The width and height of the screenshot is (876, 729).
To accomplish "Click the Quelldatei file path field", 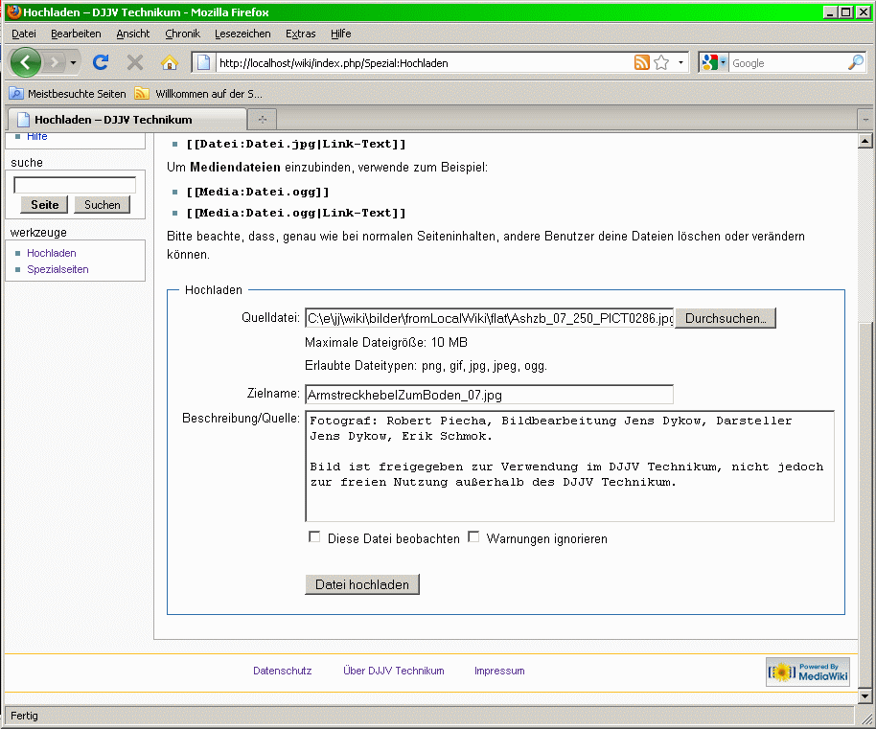I will pyautogui.click(x=490, y=318).
